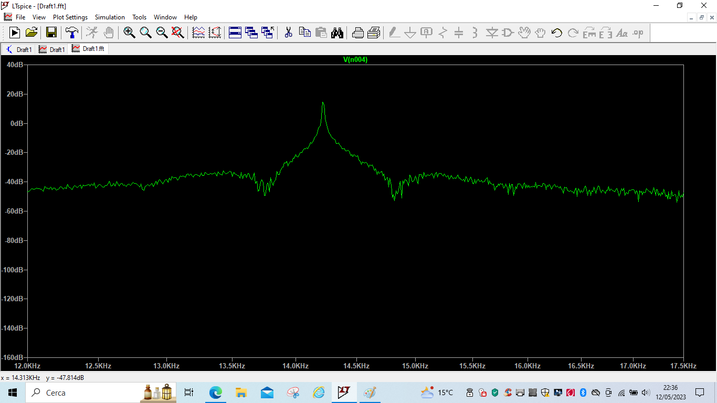
Task: Click the Run simulation icon
Action: tap(15, 33)
